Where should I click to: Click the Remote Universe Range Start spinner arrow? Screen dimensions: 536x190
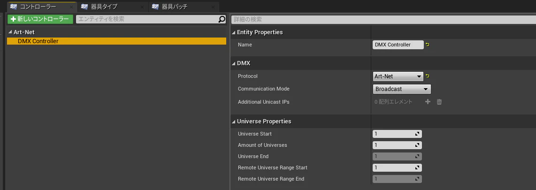click(417, 168)
